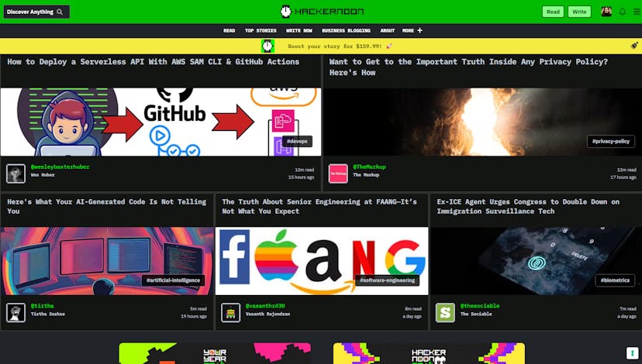The height and width of the screenshot is (364, 642).
Task: Click Boost your story for $159.99 link
Action: click(x=340, y=46)
